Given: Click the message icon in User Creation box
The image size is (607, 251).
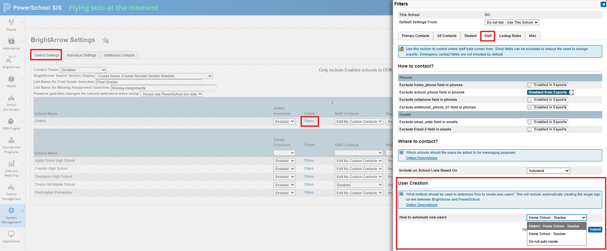Looking at the screenshot, I should click(402, 194).
